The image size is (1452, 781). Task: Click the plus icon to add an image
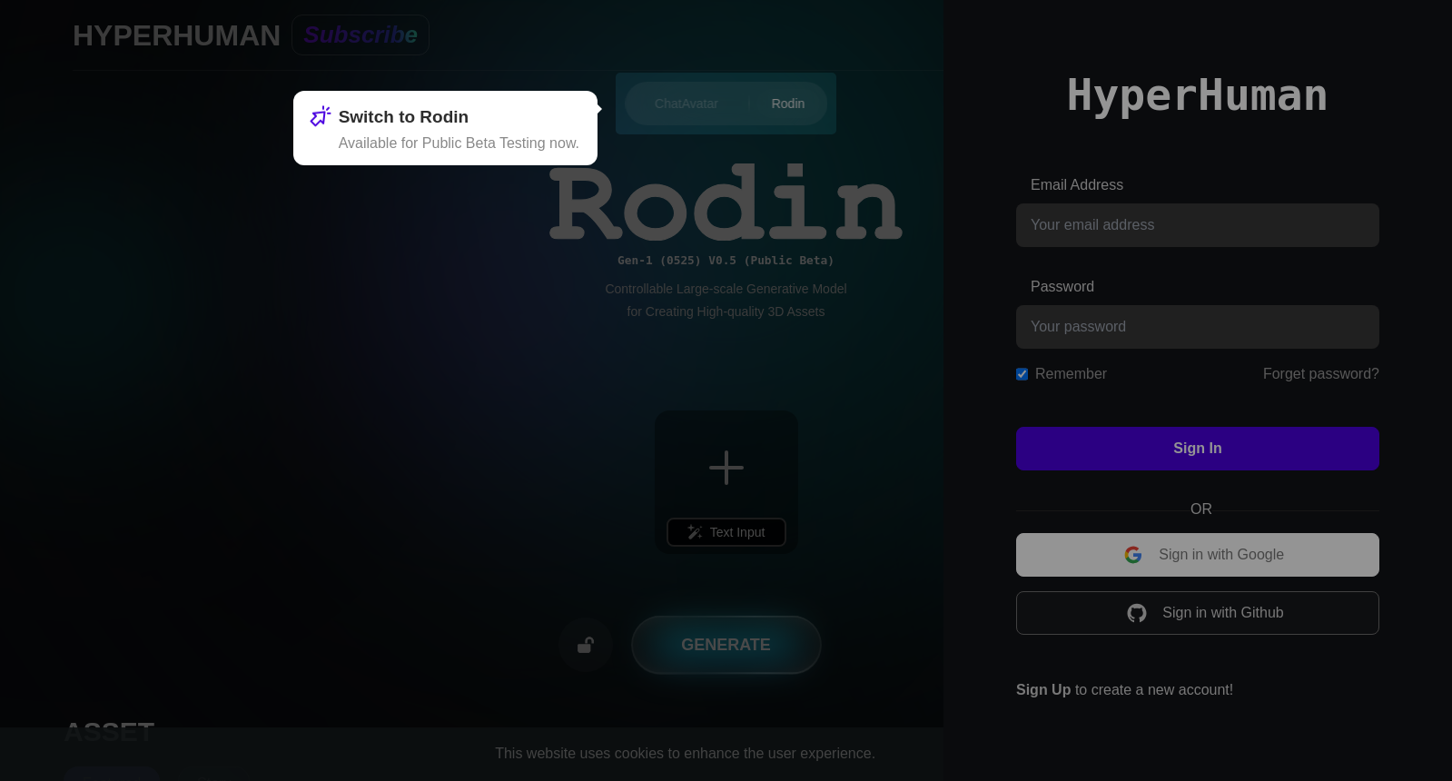click(726, 468)
